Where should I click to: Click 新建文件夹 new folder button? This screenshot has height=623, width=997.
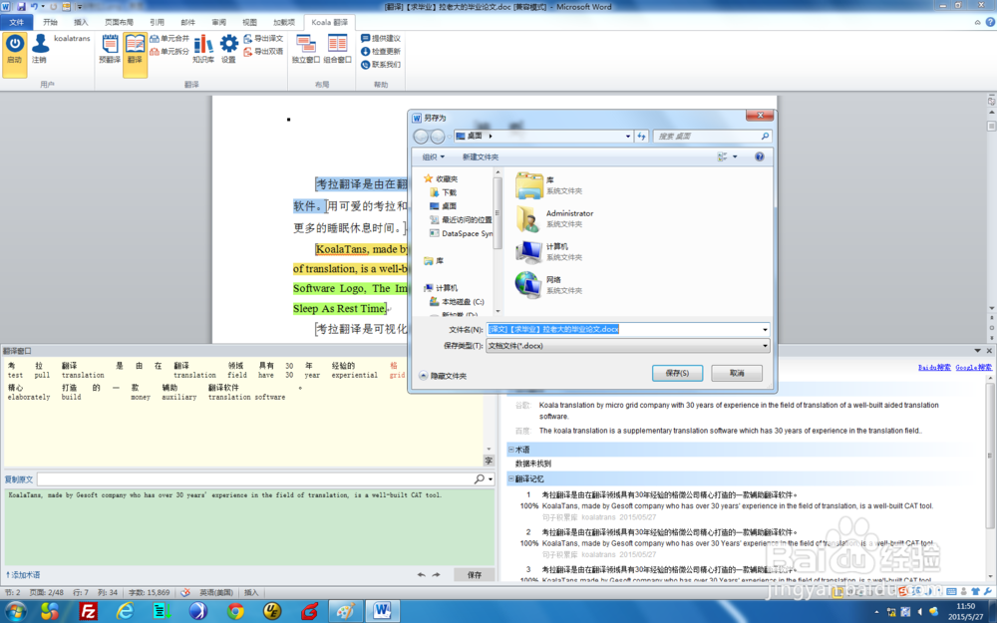481,156
